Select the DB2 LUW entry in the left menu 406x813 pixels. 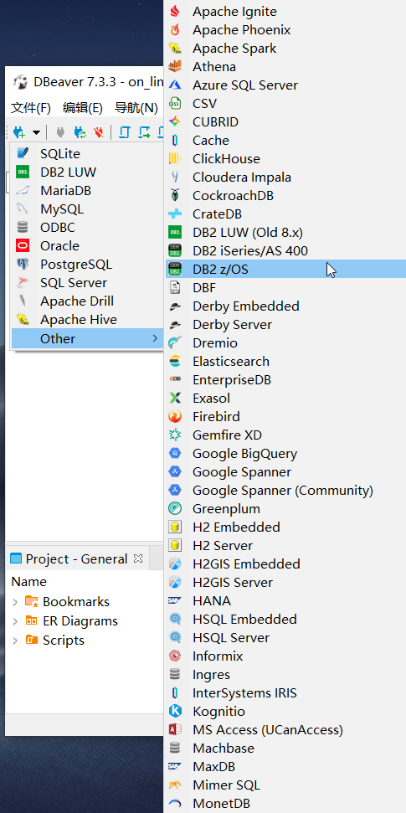87,172
